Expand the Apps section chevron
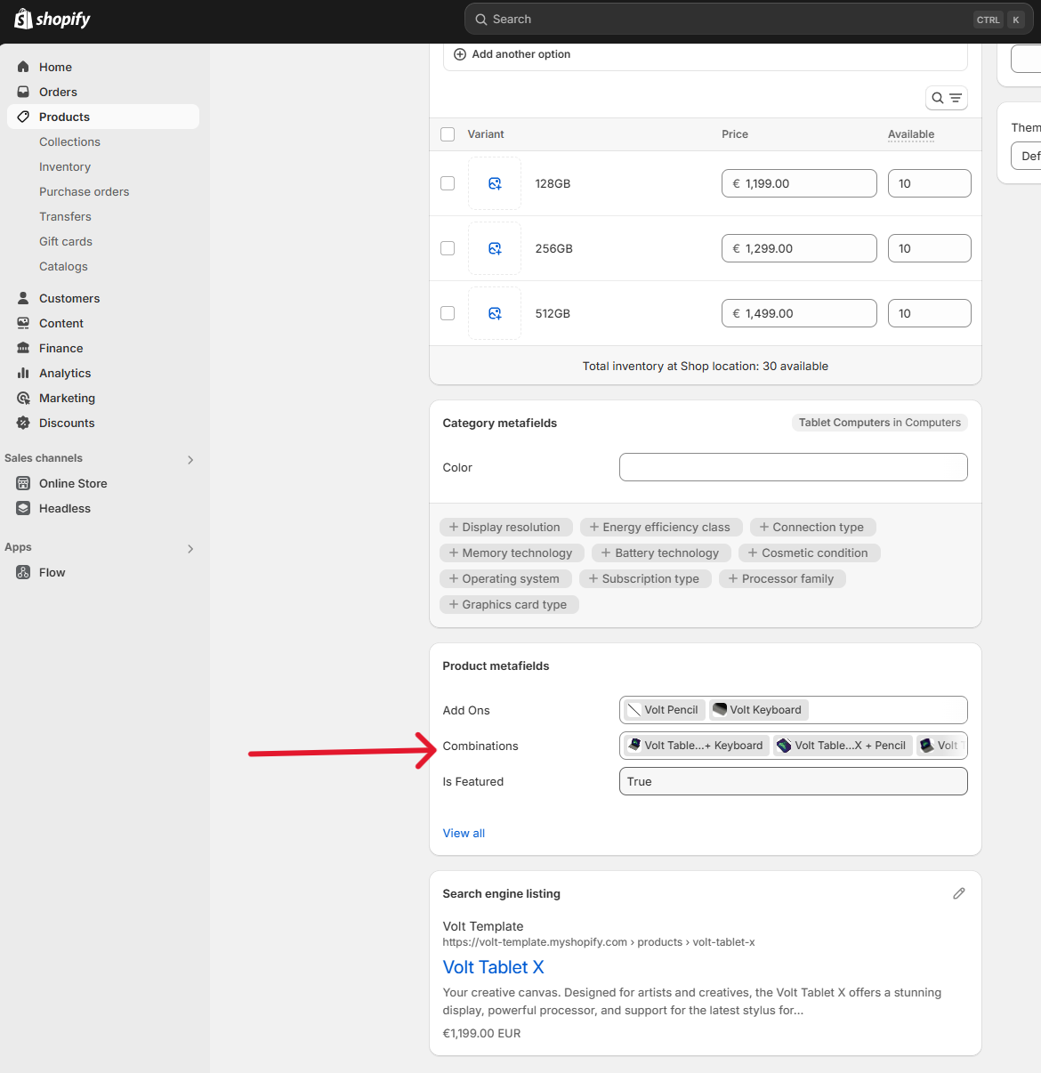 190,549
